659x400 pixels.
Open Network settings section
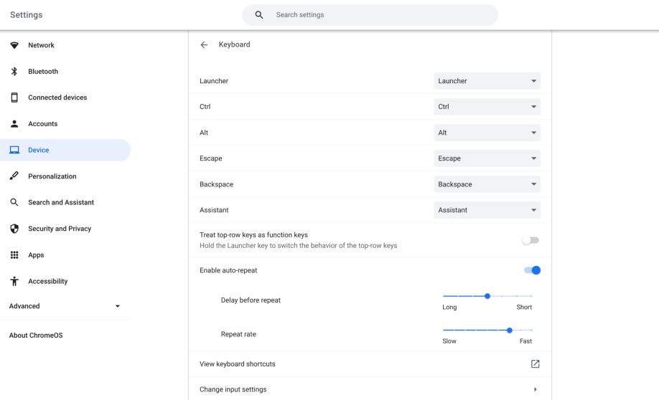pyautogui.click(x=41, y=45)
